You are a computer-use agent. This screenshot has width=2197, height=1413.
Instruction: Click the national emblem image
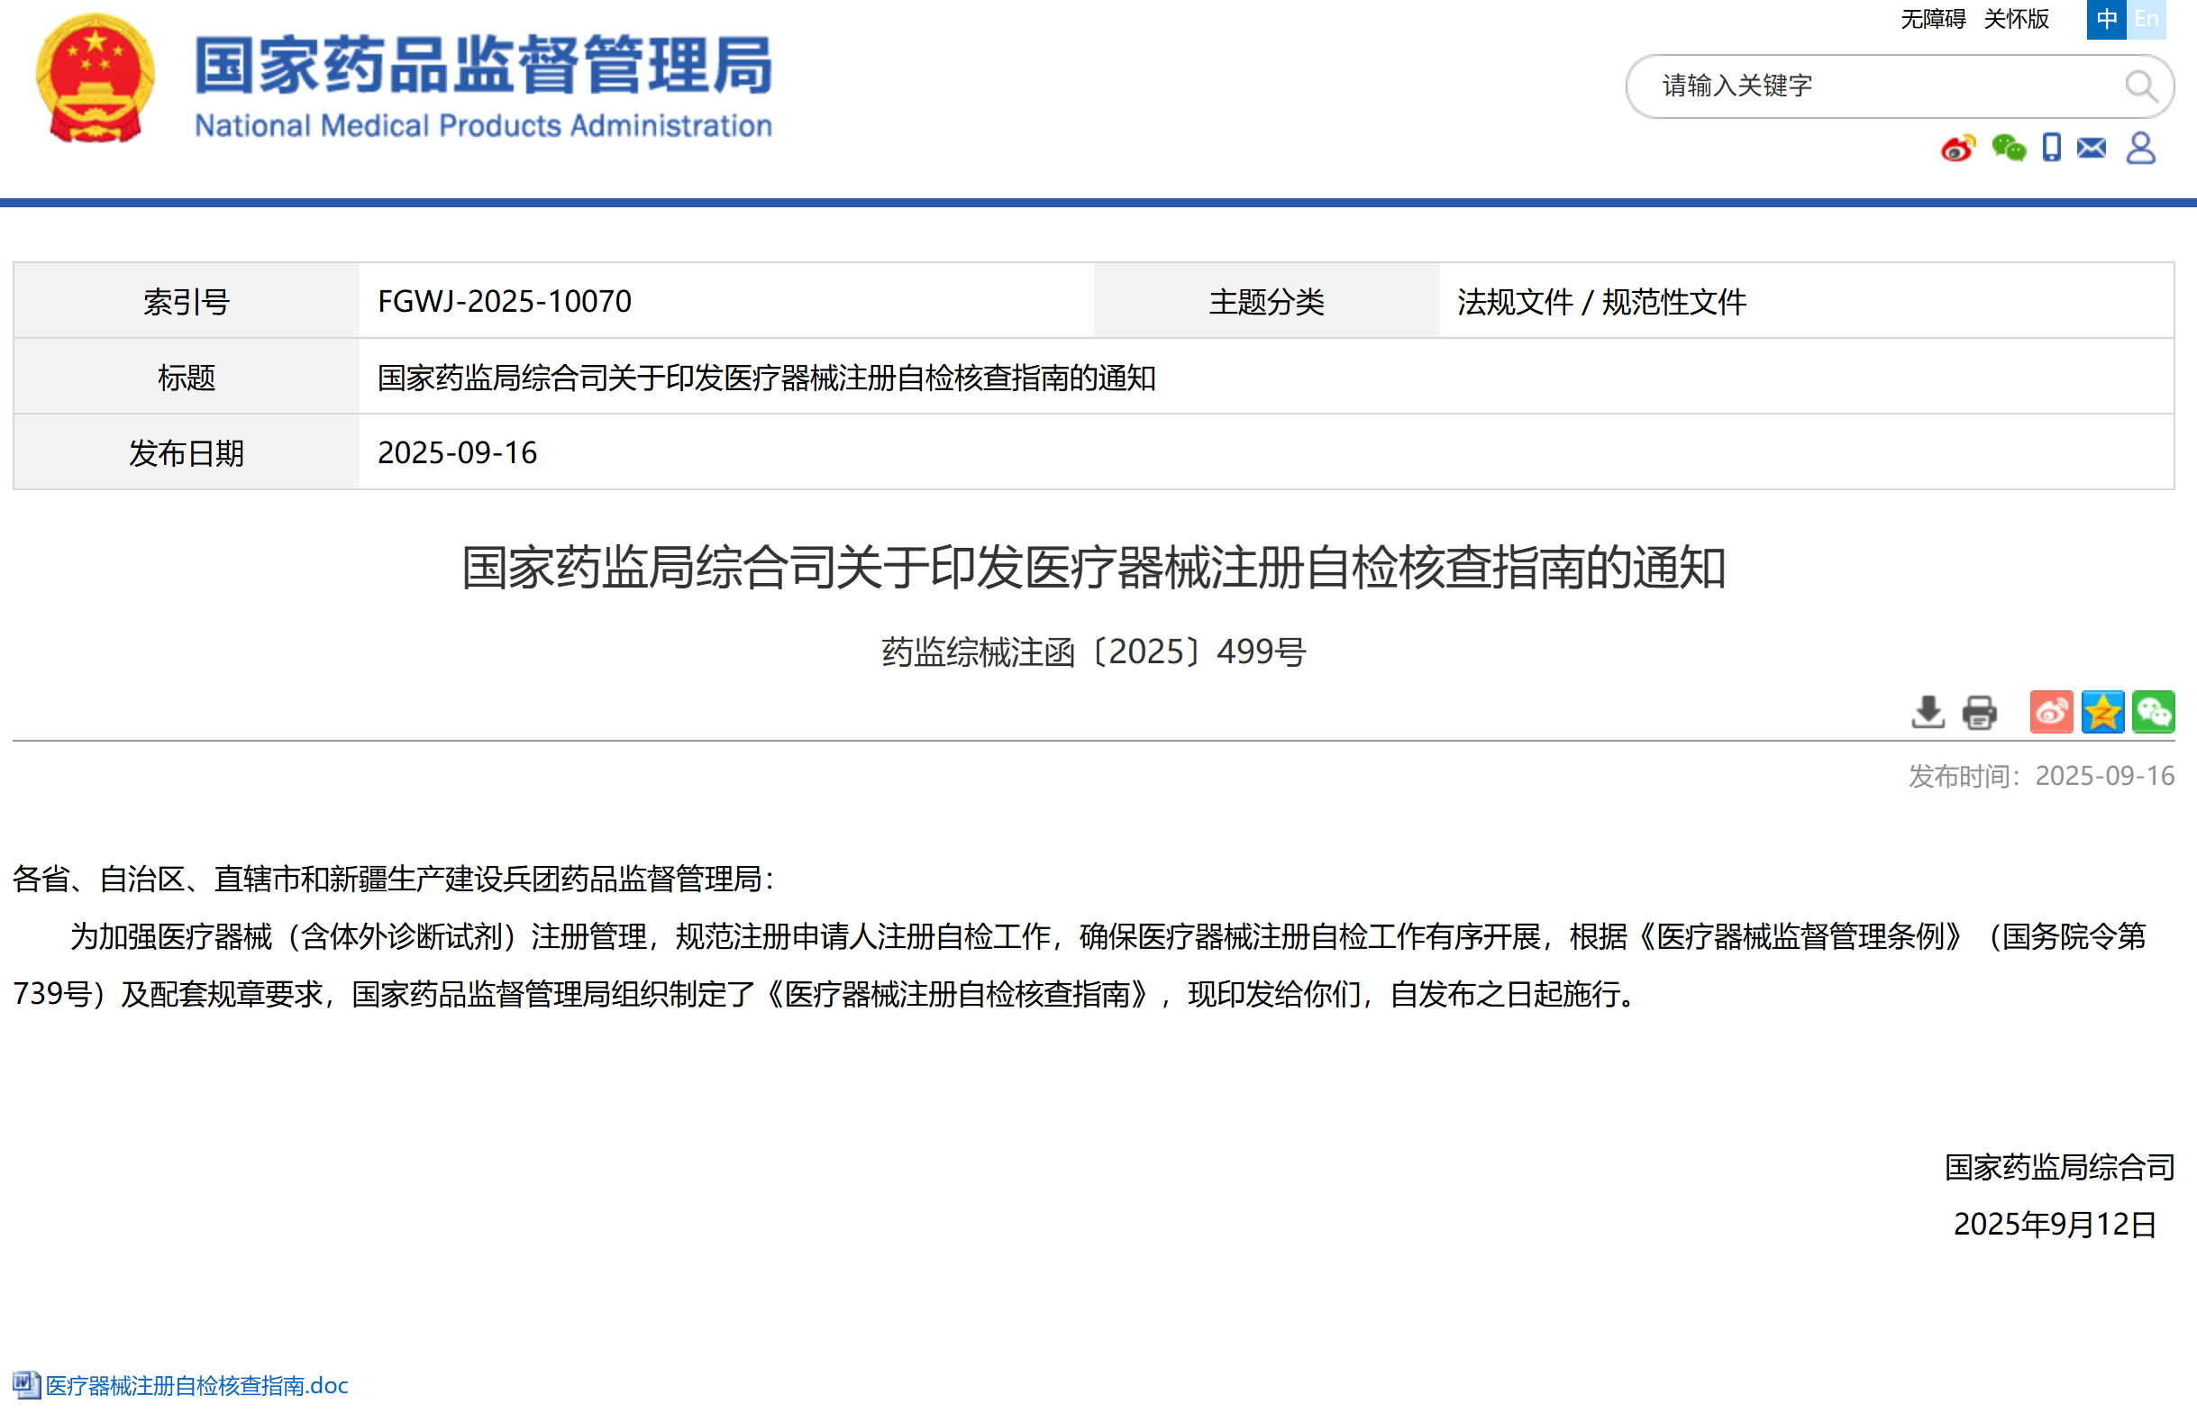point(96,79)
